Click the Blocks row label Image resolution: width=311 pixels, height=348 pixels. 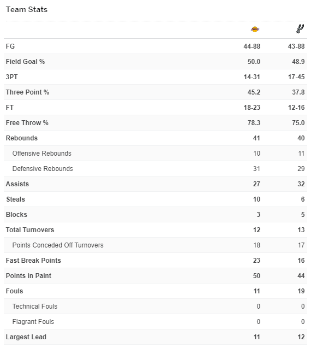(x=16, y=215)
